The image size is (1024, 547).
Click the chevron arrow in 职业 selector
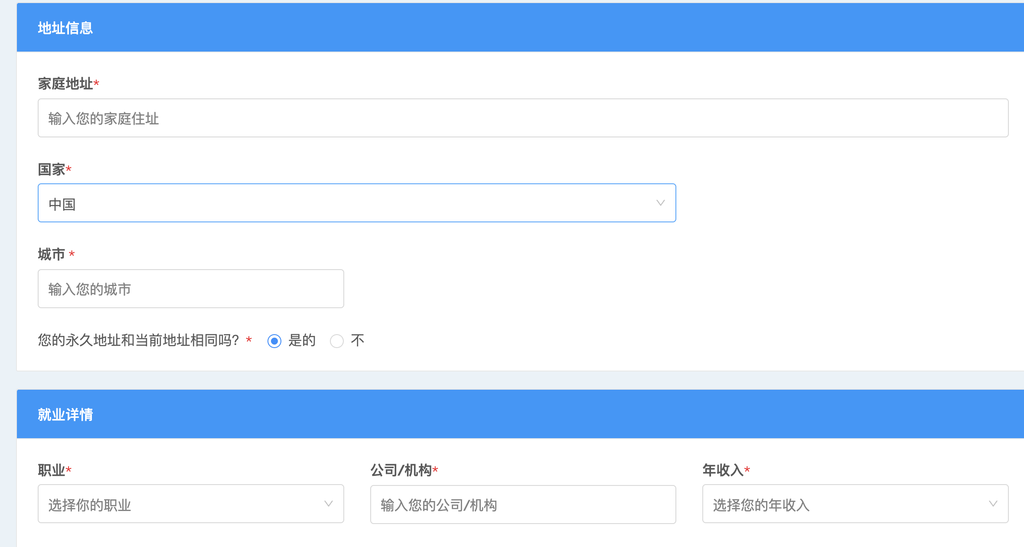point(329,504)
